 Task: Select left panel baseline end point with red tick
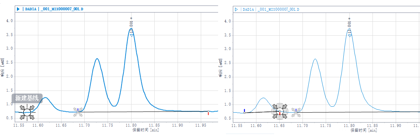point(209,112)
